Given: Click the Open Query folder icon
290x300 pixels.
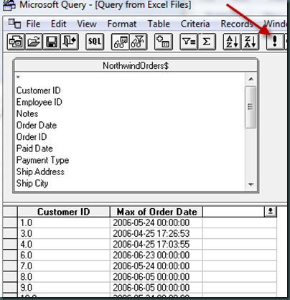Looking at the screenshot, I should click(34, 42).
